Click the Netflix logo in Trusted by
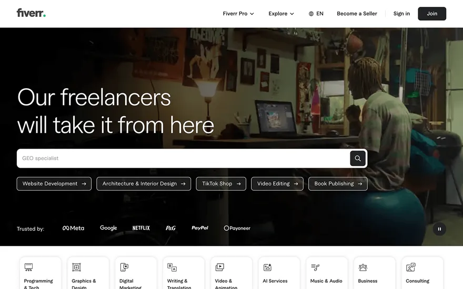This screenshot has width=463, height=289. 141,228
